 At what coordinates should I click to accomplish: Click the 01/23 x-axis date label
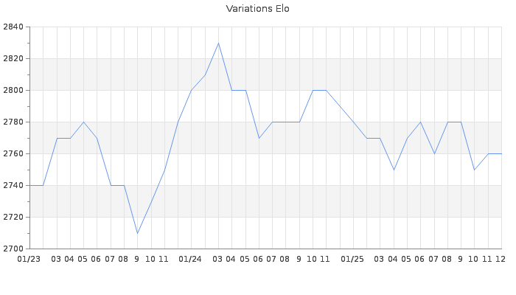[x=29, y=260]
